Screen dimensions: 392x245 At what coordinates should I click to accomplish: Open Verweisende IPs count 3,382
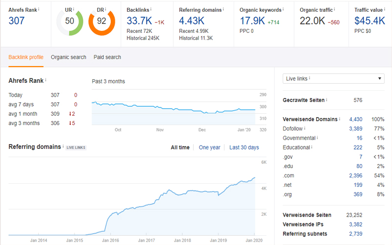356,224
